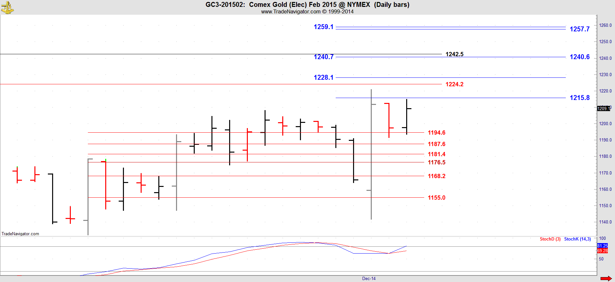This screenshot has width=615, height=282.
Task: Click the chart title GC3-201502 Comex Gold
Action: pos(307,5)
